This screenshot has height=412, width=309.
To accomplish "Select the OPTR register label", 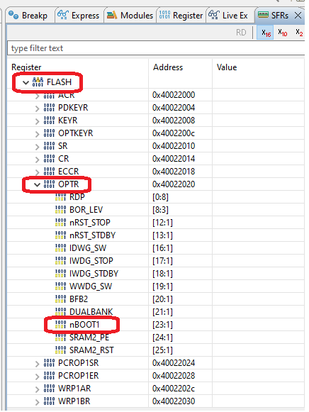I will click(x=69, y=184).
